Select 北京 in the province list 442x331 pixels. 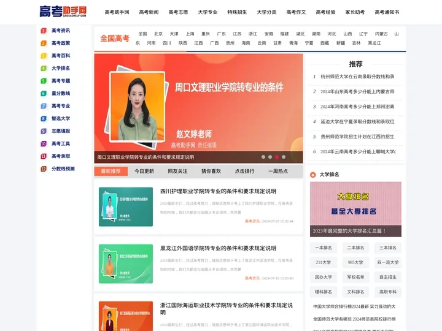(158, 34)
